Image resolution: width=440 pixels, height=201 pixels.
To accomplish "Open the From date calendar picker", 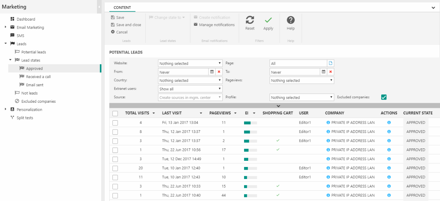I will [x=212, y=72].
